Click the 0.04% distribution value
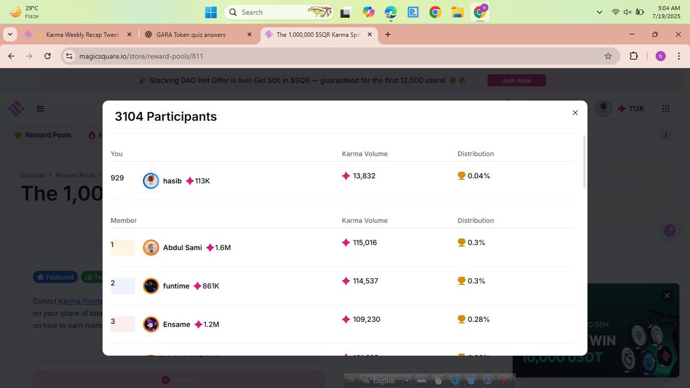Viewport: 690px width, 388px height. tap(479, 176)
